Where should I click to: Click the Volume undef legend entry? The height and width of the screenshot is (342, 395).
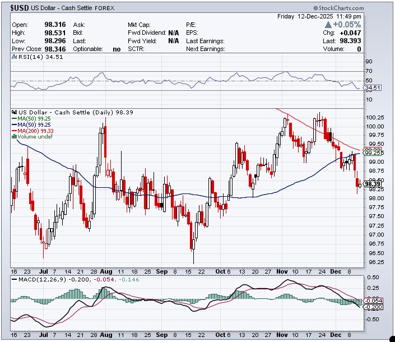click(x=34, y=137)
